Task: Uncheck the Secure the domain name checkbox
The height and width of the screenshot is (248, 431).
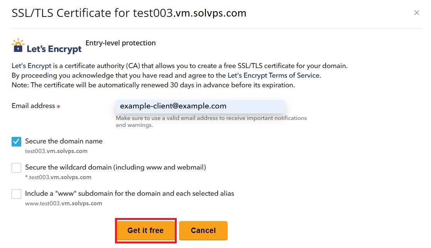Action: (17, 141)
